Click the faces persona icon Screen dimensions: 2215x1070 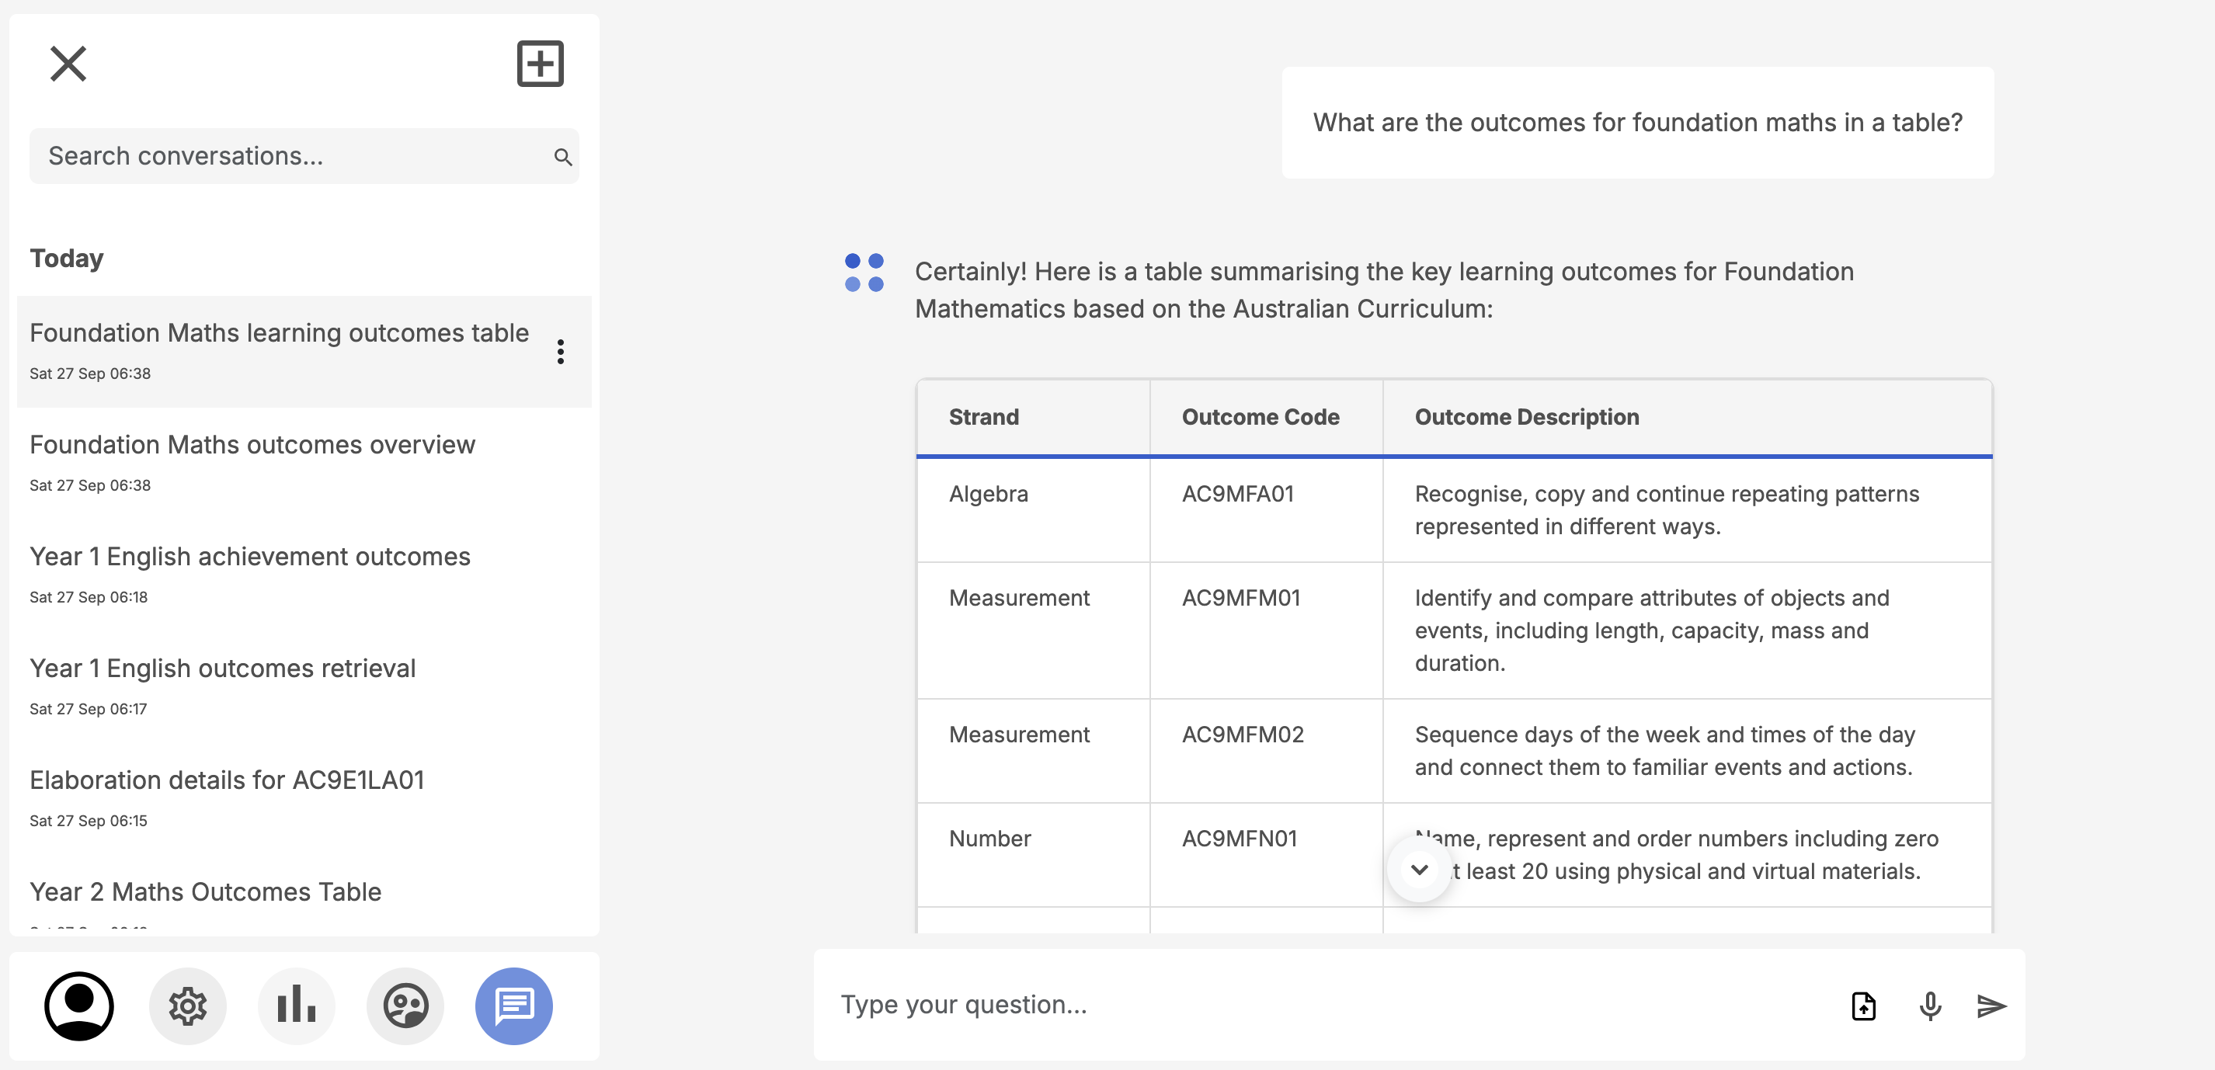[405, 1006]
